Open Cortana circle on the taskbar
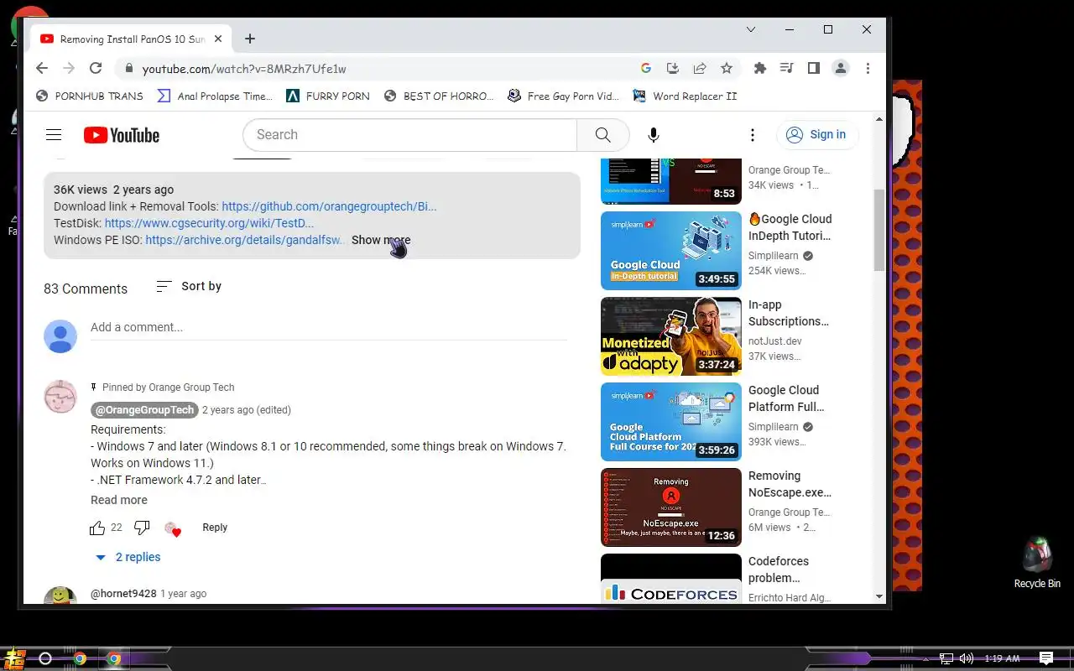The image size is (1074, 671). point(45,658)
